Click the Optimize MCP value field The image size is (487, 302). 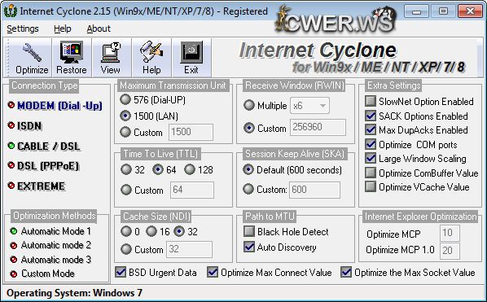(x=450, y=233)
